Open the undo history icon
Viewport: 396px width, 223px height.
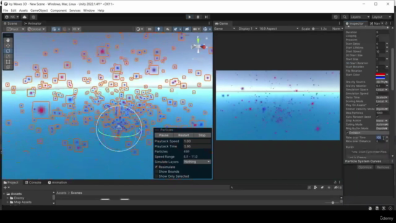tap(335, 17)
